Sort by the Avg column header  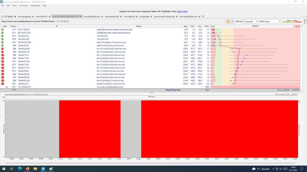(x=185, y=26)
